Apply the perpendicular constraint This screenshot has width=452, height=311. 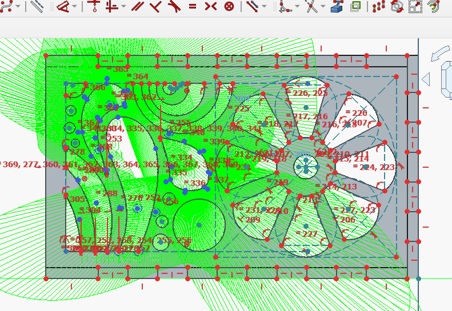(155, 6)
